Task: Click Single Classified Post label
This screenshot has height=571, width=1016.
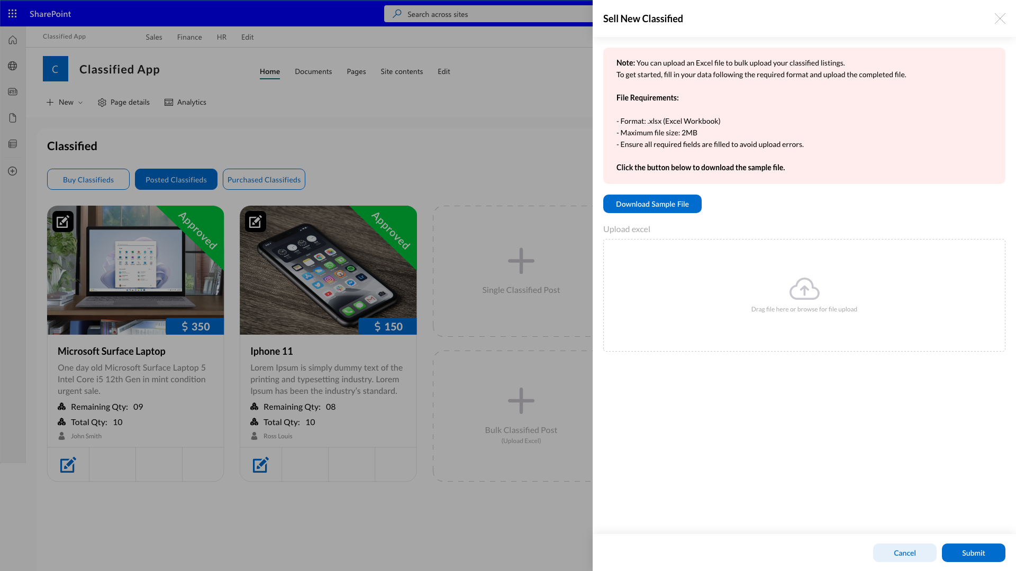Action: tap(521, 290)
